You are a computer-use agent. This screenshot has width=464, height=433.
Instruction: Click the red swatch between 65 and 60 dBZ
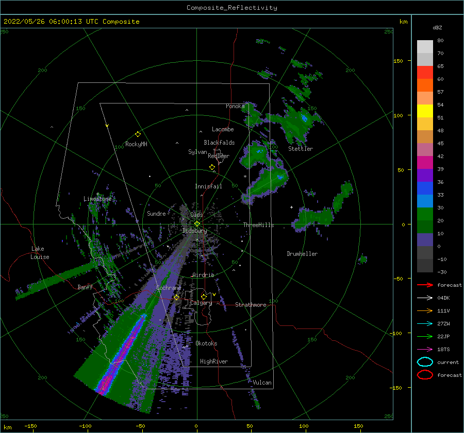click(x=425, y=73)
